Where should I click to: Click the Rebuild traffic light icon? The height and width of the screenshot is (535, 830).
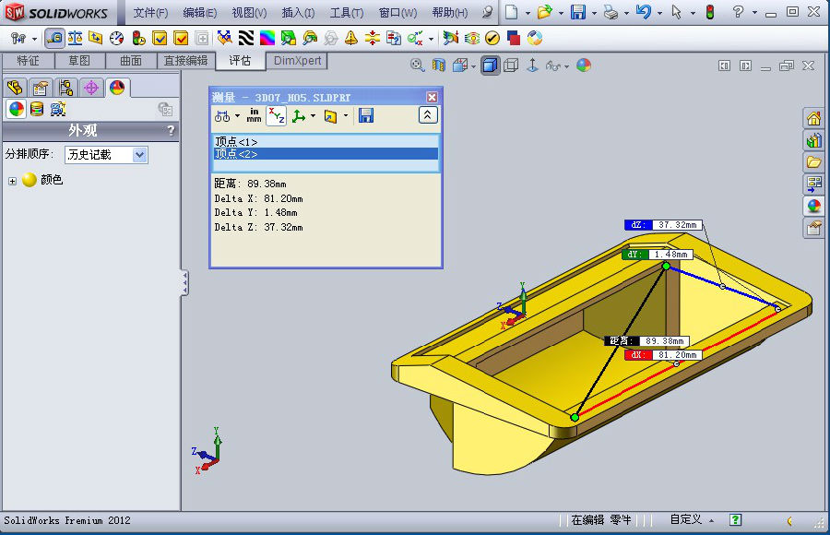[x=709, y=12]
